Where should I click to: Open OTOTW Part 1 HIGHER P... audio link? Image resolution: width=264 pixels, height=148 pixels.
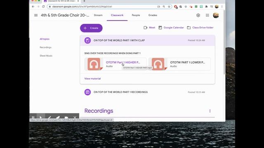pos(123,62)
